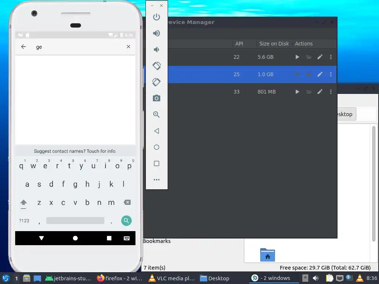Switch to Desktop taskbar entry
379x284 pixels.
coord(214,278)
